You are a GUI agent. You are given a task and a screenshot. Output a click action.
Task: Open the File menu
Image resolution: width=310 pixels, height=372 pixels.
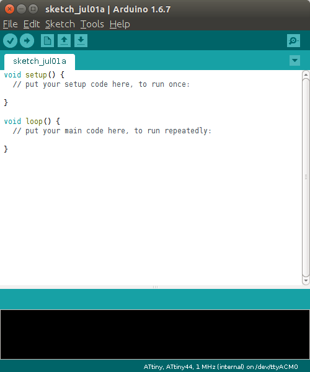(10, 24)
